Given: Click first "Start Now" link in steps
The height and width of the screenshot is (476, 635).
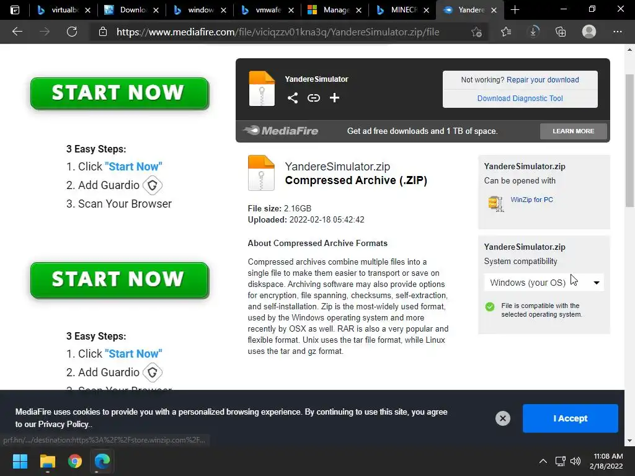Looking at the screenshot, I should click(x=133, y=166).
